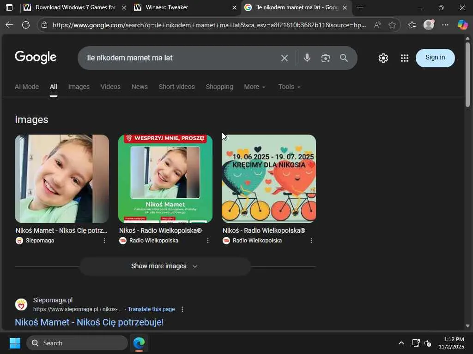Open the Favorites list icon
Image resolution: width=473 pixels, height=354 pixels.
[x=412, y=25]
